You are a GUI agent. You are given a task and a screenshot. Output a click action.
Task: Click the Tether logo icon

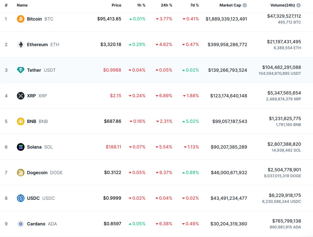(21, 70)
